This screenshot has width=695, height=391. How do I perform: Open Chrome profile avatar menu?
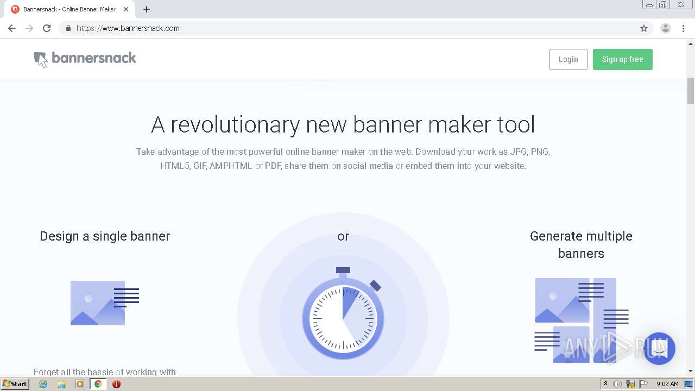click(666, 28)
